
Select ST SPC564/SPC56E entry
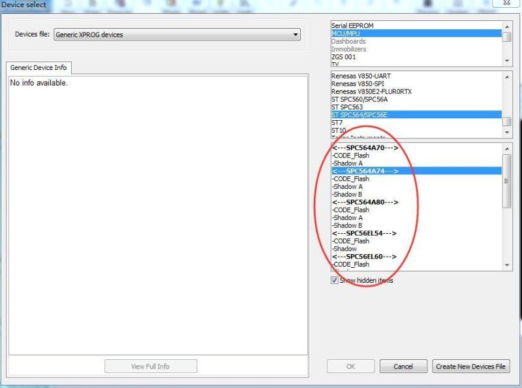point(416,115)
